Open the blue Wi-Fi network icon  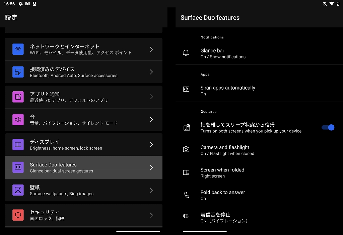click(x=18, y=49)
